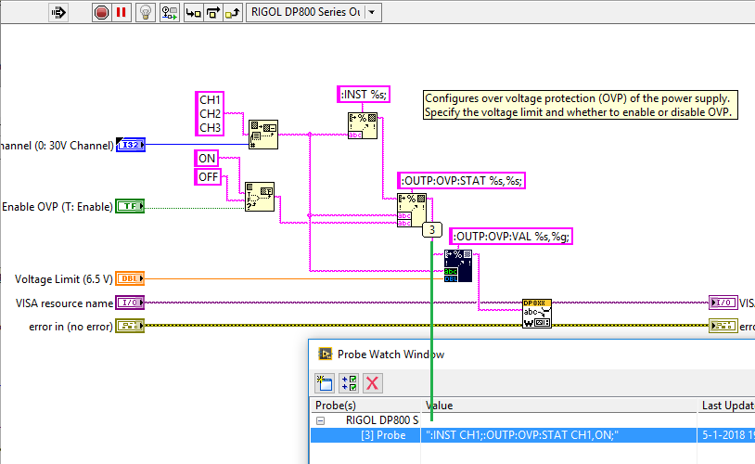This screenshot has height=464, width=755.
Task: Collapse the RIGOL DP800 probe tree node
Action: click(x=322, y=420)
